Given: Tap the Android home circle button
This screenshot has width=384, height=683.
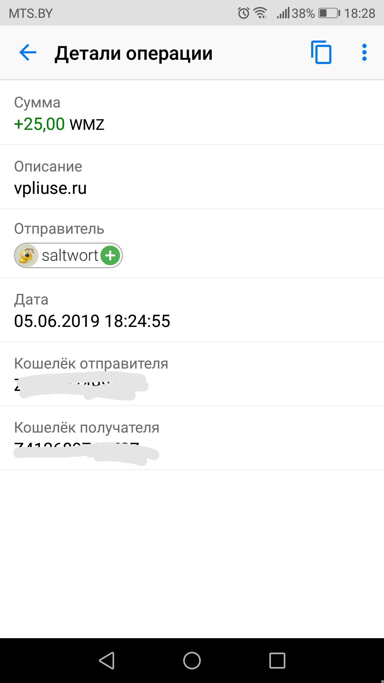Looking at the screenshot, I should click(x=192, y=661).
